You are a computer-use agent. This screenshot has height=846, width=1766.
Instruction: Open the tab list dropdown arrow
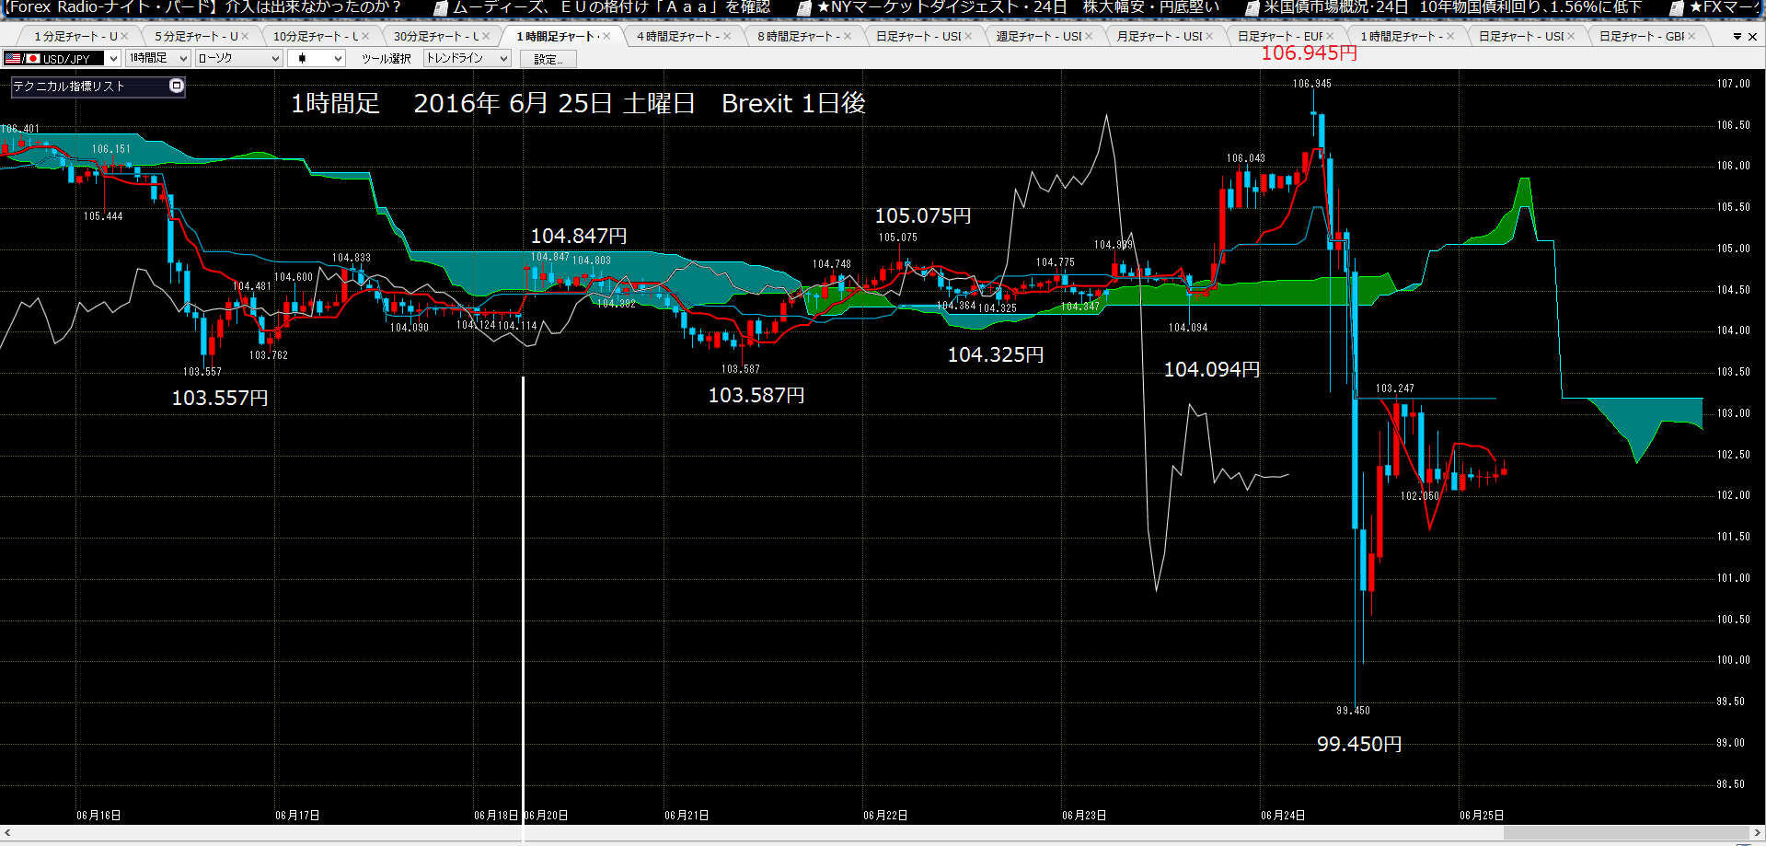pos(1737,37)
